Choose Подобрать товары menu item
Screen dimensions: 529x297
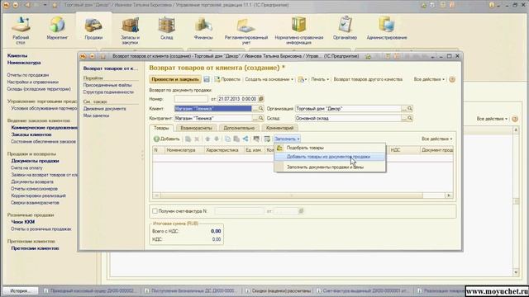(x=330, y=148)
